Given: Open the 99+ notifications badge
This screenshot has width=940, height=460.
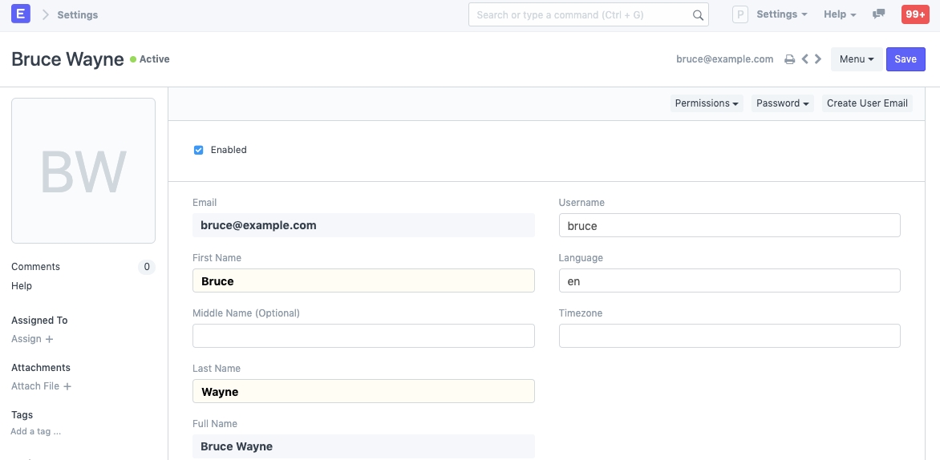Looking at the screenshot, I should click(915, 14).
